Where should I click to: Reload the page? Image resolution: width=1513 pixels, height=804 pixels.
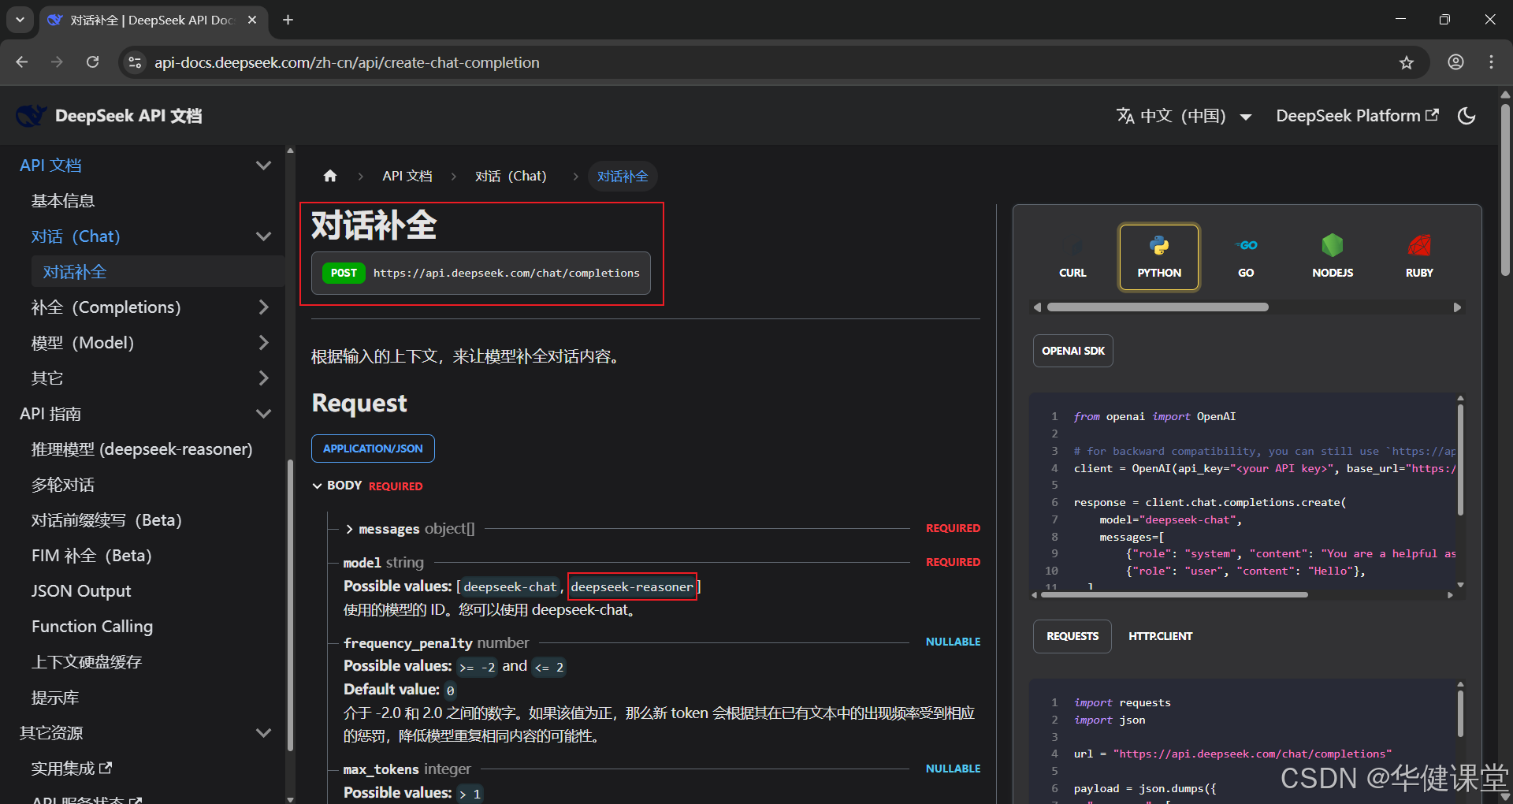(x=92, y=62)
